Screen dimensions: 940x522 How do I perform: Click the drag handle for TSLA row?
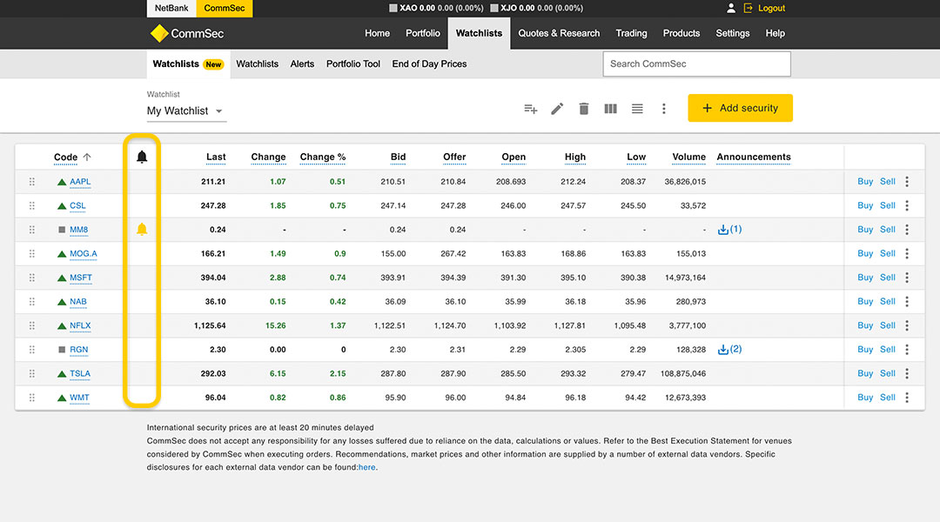(32, 373)
